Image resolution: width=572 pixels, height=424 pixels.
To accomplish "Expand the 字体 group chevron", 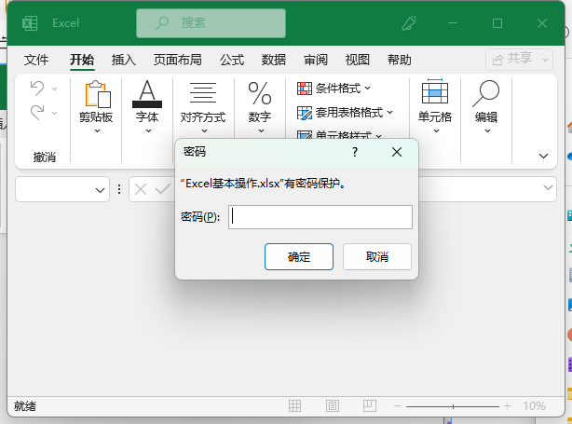I will click(x=148, y=130).
